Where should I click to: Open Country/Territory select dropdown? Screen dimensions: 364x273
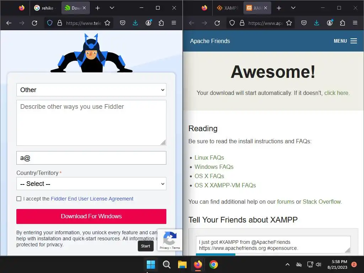point(91,184)
